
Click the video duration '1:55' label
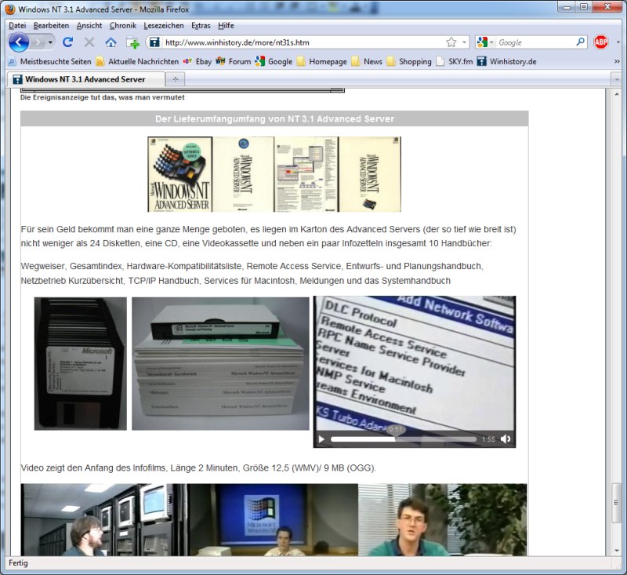pos(488,439)
